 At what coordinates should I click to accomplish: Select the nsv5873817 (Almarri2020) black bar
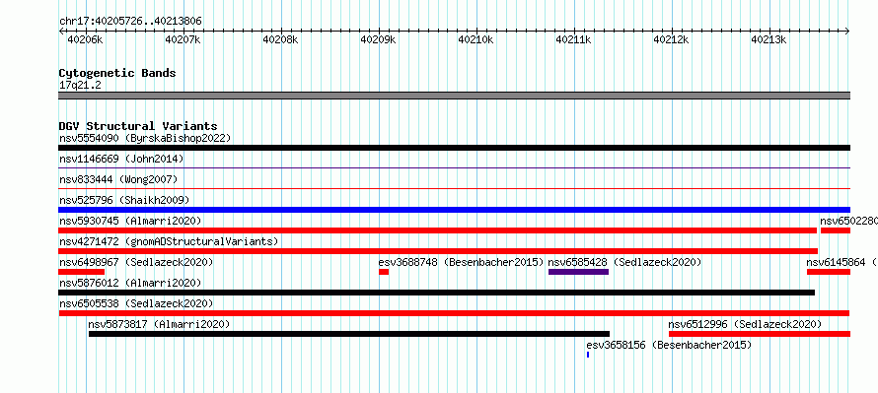[349, 334]
